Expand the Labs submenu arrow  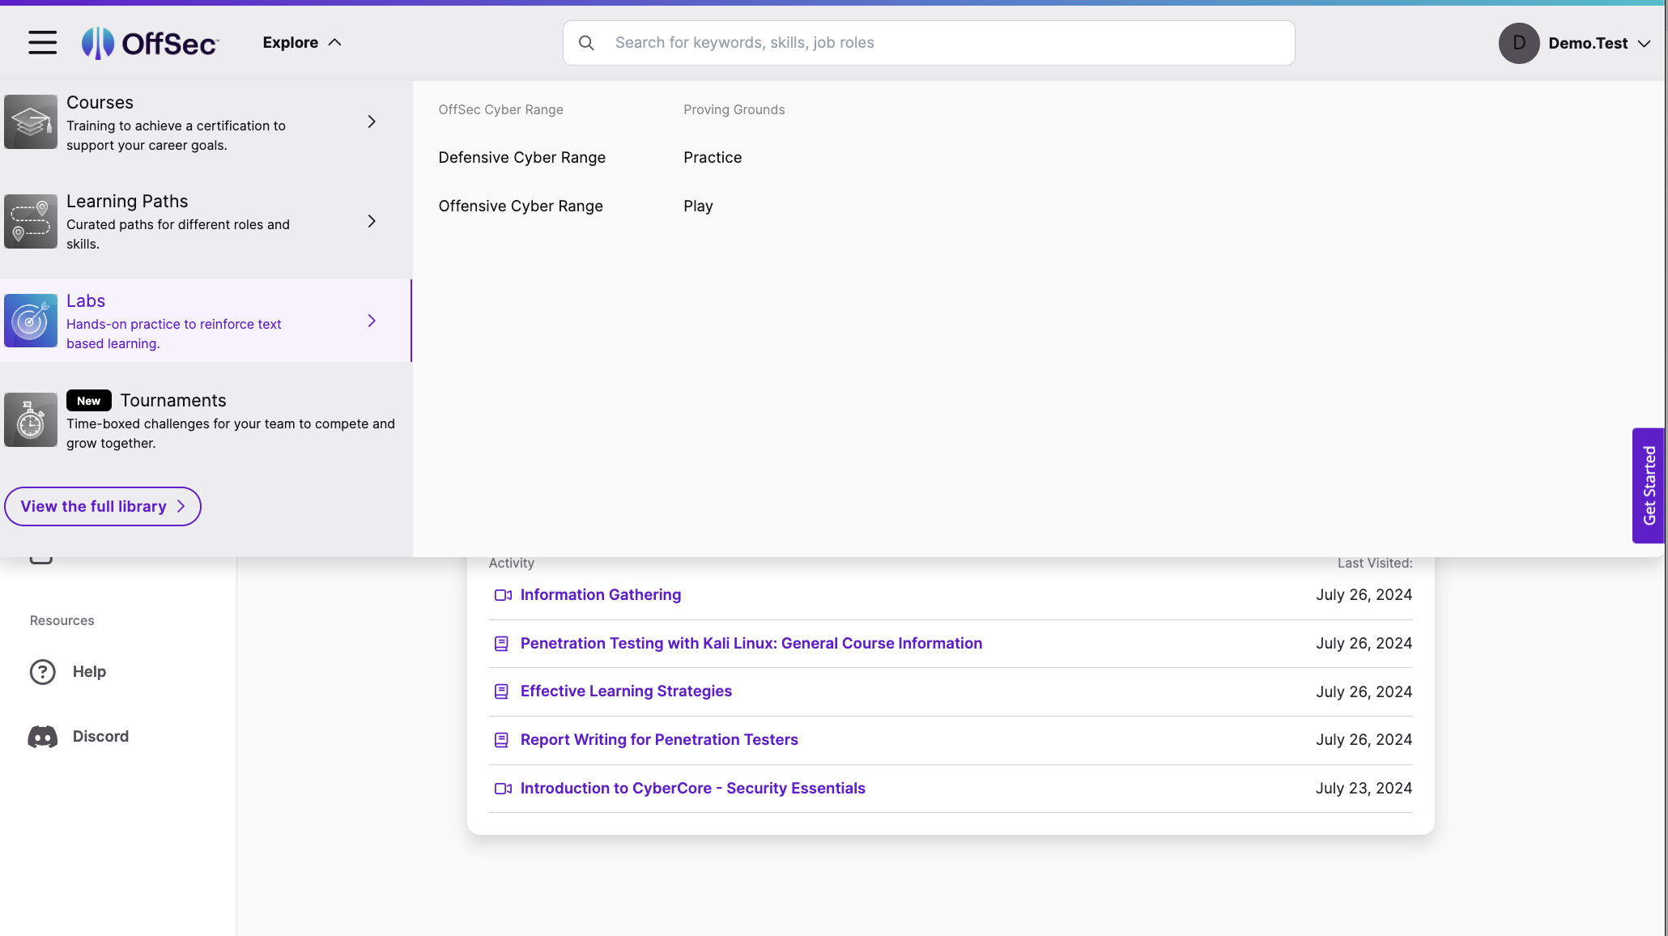click(x=371, y=321)
